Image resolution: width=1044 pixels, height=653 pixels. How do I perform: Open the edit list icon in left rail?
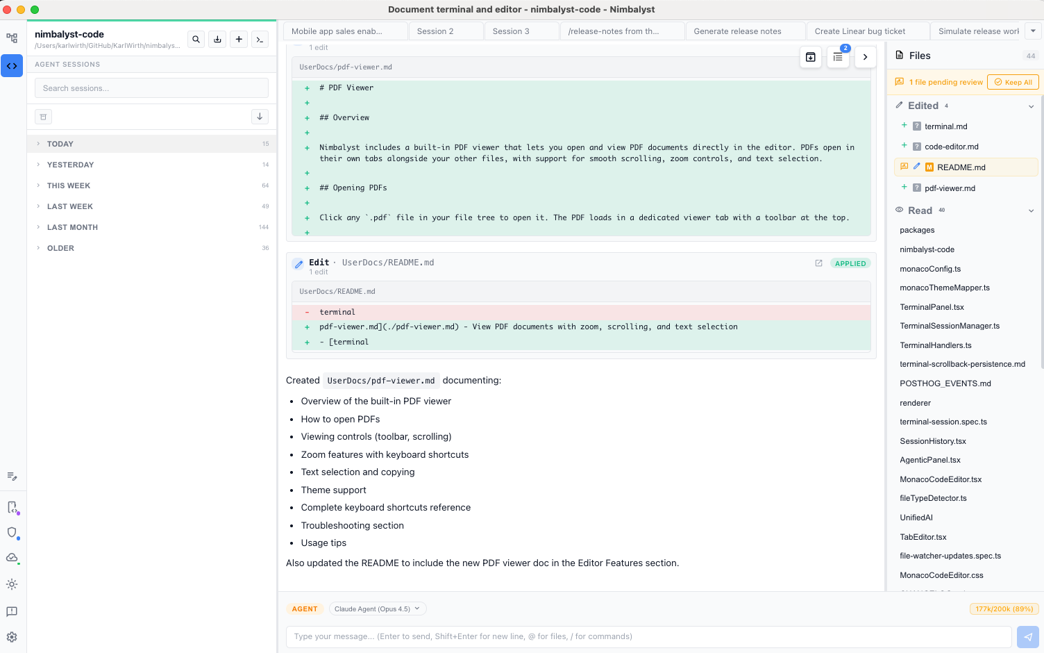point(12,477)
